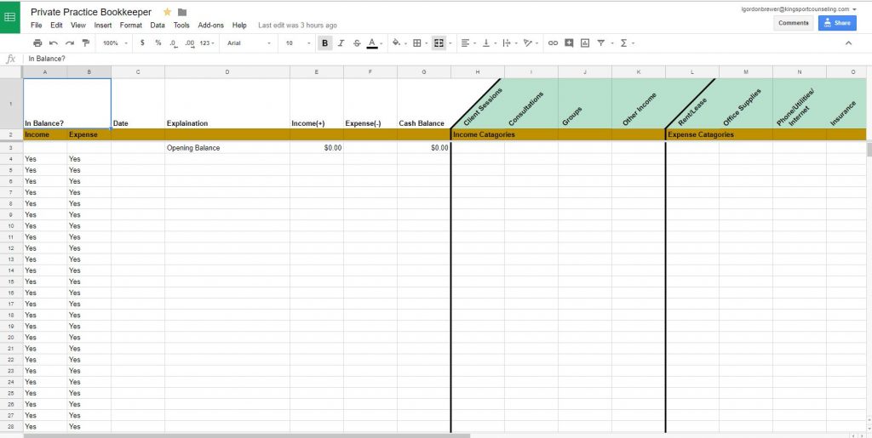
Task: Collapse the menus with chevron arrow
Action: click(x=848, y=43)
